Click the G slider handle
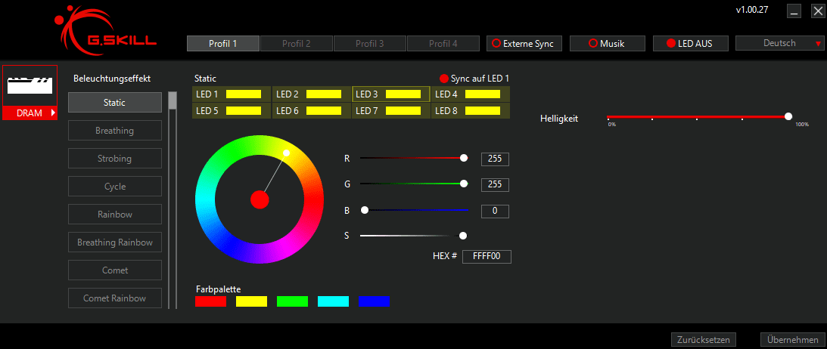Screen dimensions: 827x349 [464, 183]
